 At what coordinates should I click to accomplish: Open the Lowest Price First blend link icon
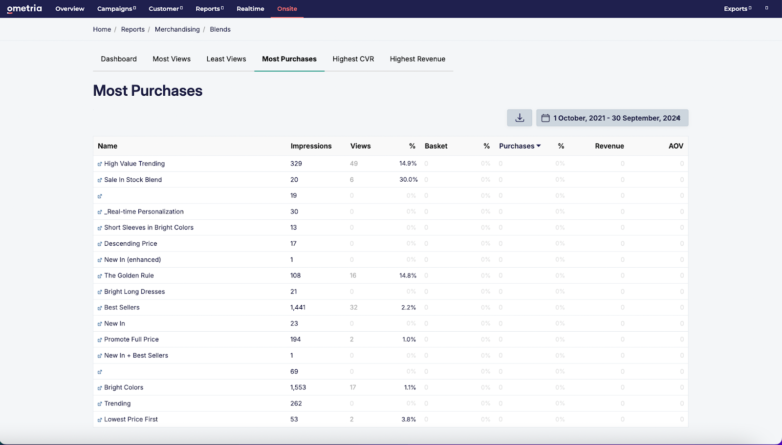coord(99,419)
